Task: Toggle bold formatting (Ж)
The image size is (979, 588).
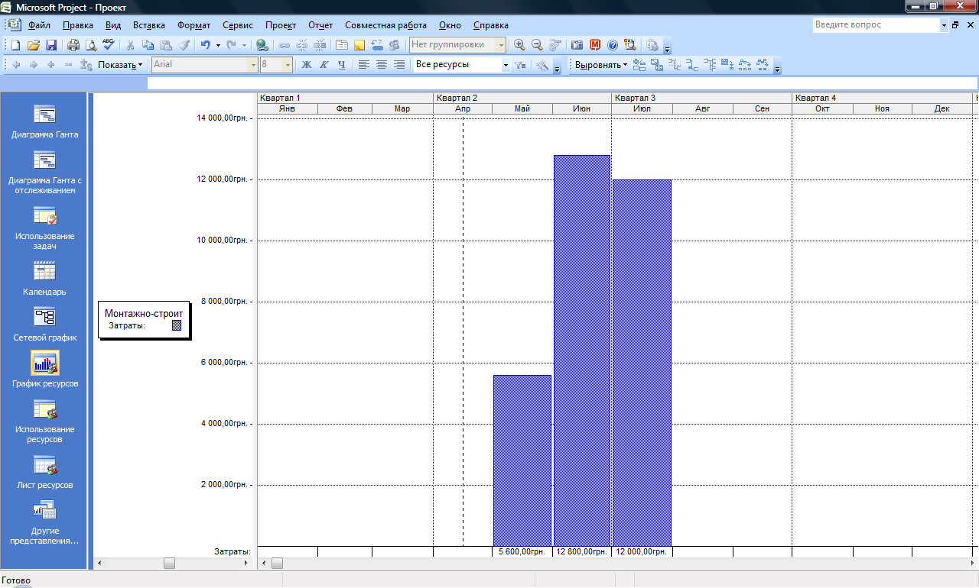Action: pyautogui.click(x=307, y=65)
